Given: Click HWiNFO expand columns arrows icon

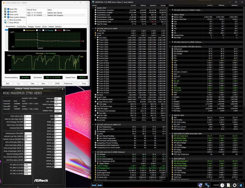Looking at the screenshot, I should pos(94,185).
